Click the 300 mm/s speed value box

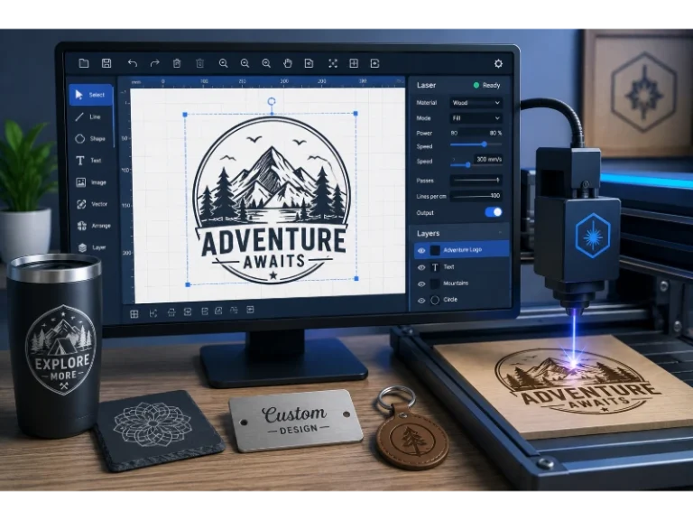tap(488, 159)
